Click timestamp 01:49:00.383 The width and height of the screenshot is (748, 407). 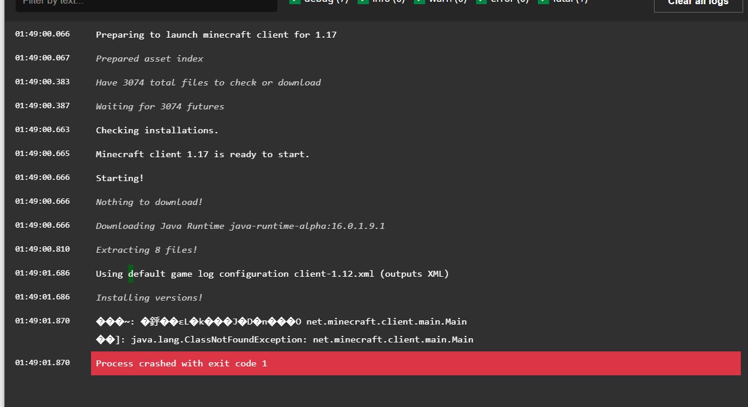tap(43, 82)
